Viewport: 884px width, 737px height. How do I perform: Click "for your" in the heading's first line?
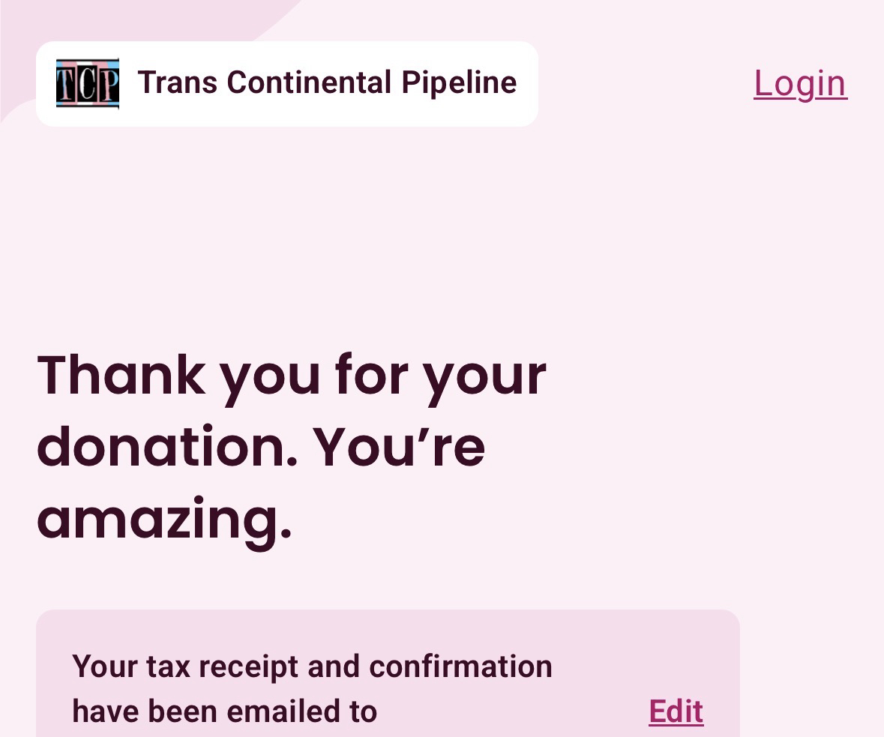tap(441, 374)
